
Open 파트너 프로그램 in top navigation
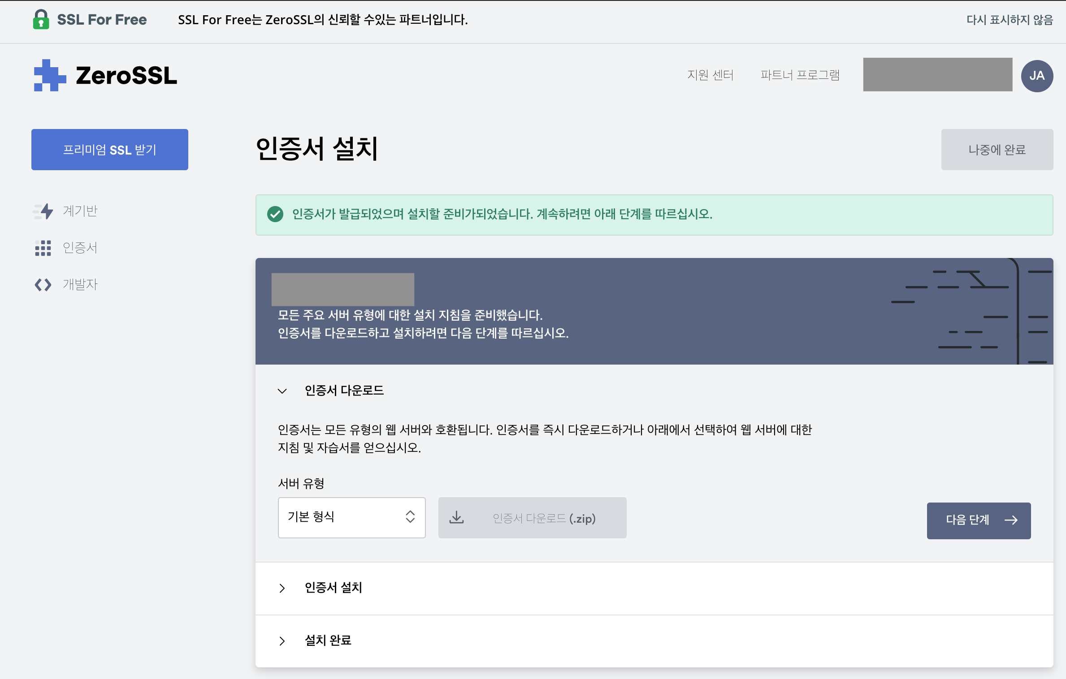(800, 75)
